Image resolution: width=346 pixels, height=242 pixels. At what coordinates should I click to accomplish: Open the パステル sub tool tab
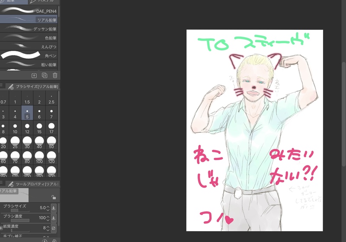pos(44,2)
